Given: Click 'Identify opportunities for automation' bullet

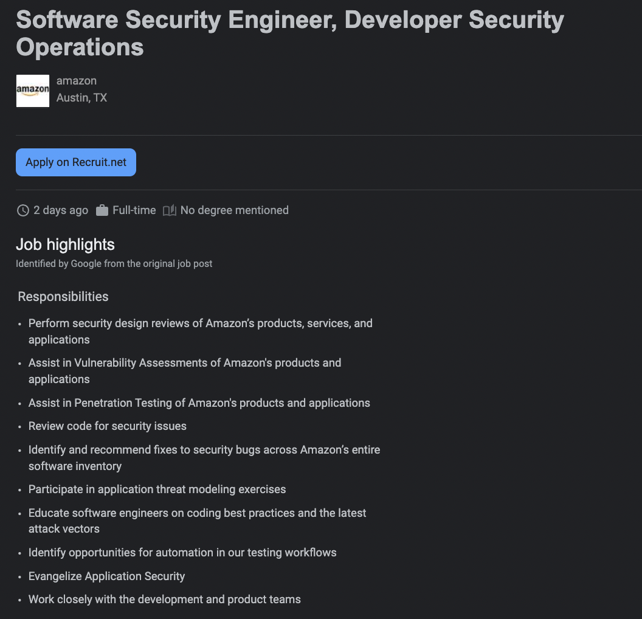Looking at the screenshot, I should [182, 553].
